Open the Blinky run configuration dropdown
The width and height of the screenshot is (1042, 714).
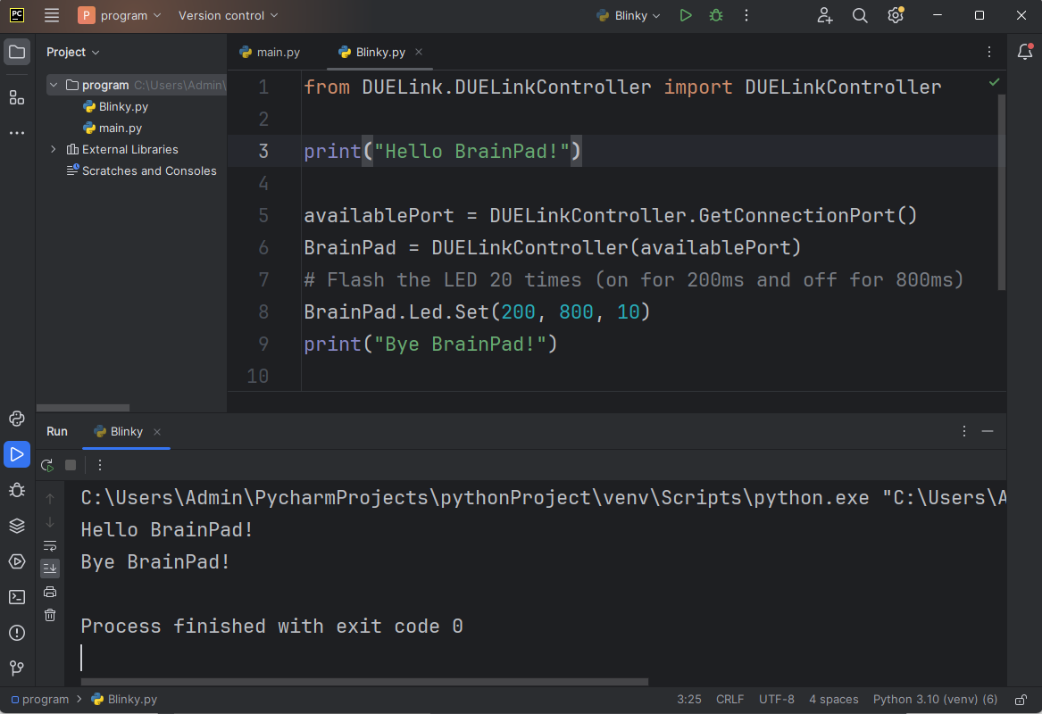pos(629,15)
